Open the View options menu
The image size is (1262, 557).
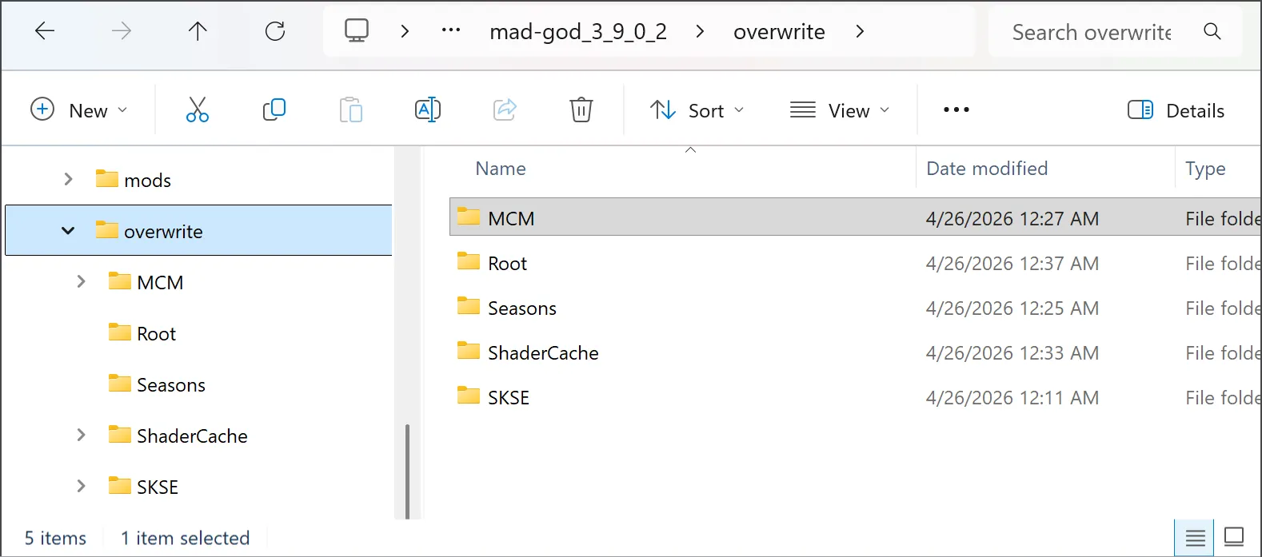point(840,110)
